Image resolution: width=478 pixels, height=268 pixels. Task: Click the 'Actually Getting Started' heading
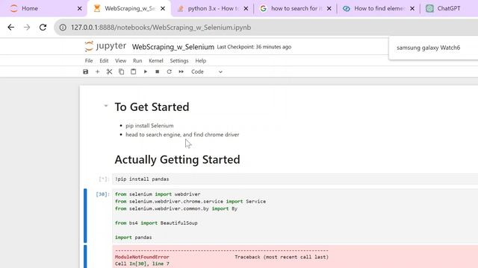pos(177,159)
